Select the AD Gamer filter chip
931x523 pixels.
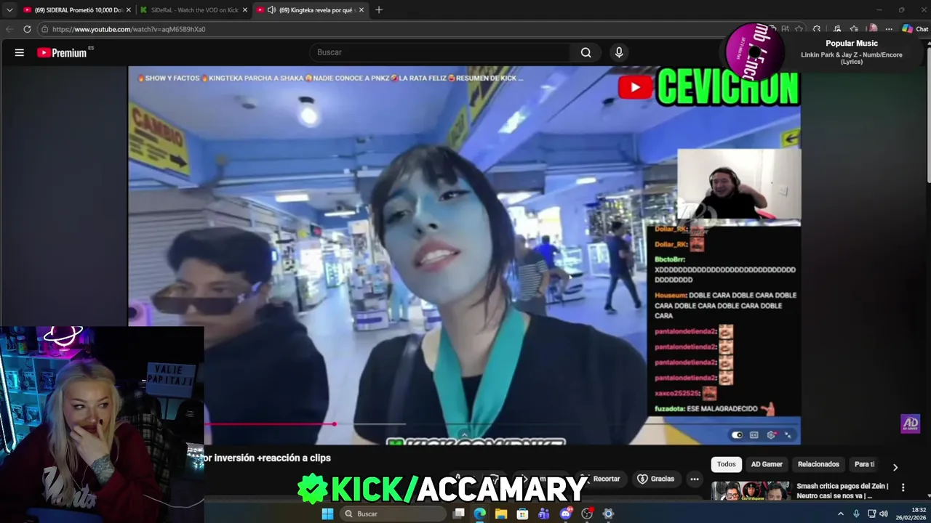(x=767, y=464)
